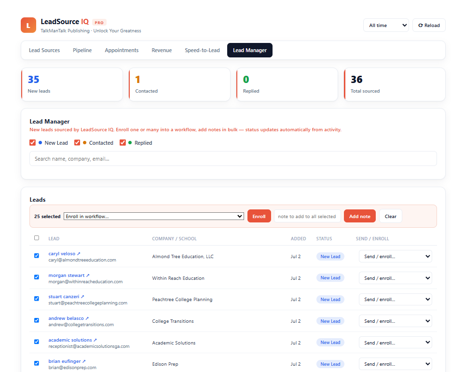Screen dimensions: 451x372
Task: Open the academic solutions lead link
Action: tap(70, 340)
